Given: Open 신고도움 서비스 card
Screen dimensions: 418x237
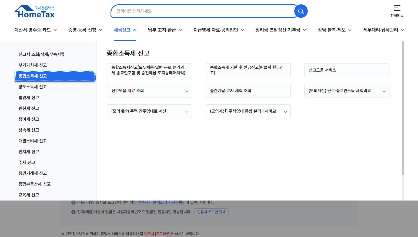Looking at the screenshot, I should tap(347, 70).
